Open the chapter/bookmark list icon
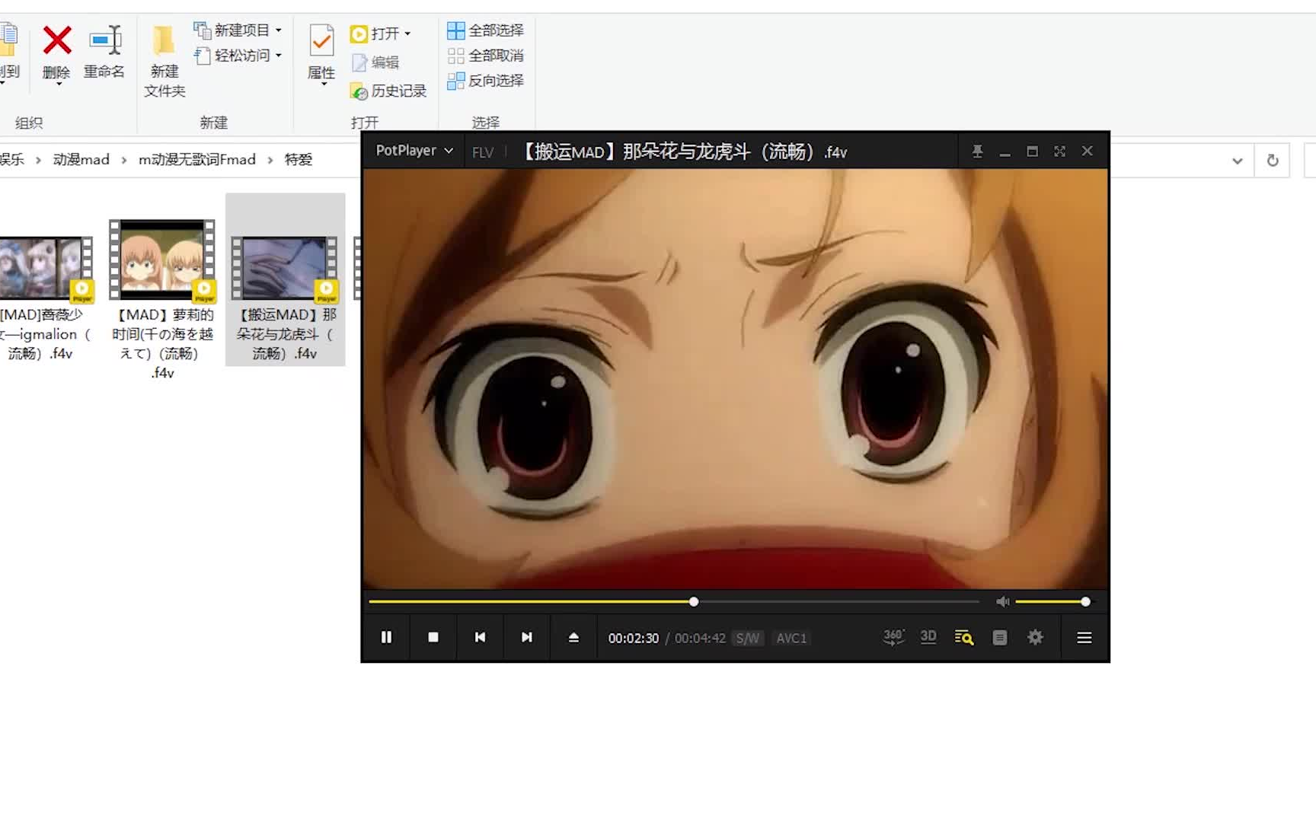Image resolution: width=1316 pixels, height=822 pixels. click(1000, 638)
